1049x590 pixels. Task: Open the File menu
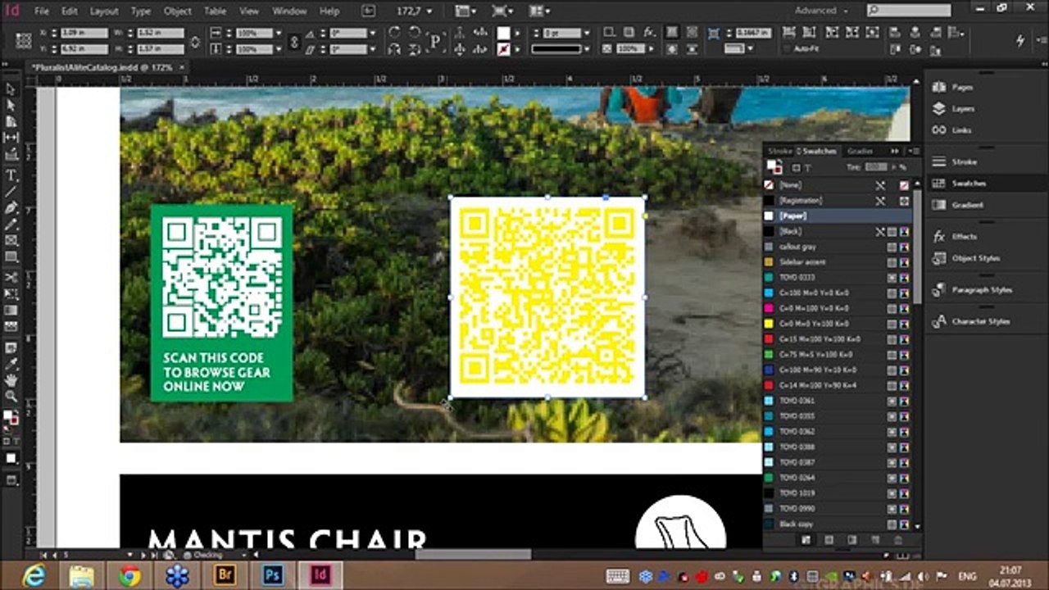click(x=42, y=11)
